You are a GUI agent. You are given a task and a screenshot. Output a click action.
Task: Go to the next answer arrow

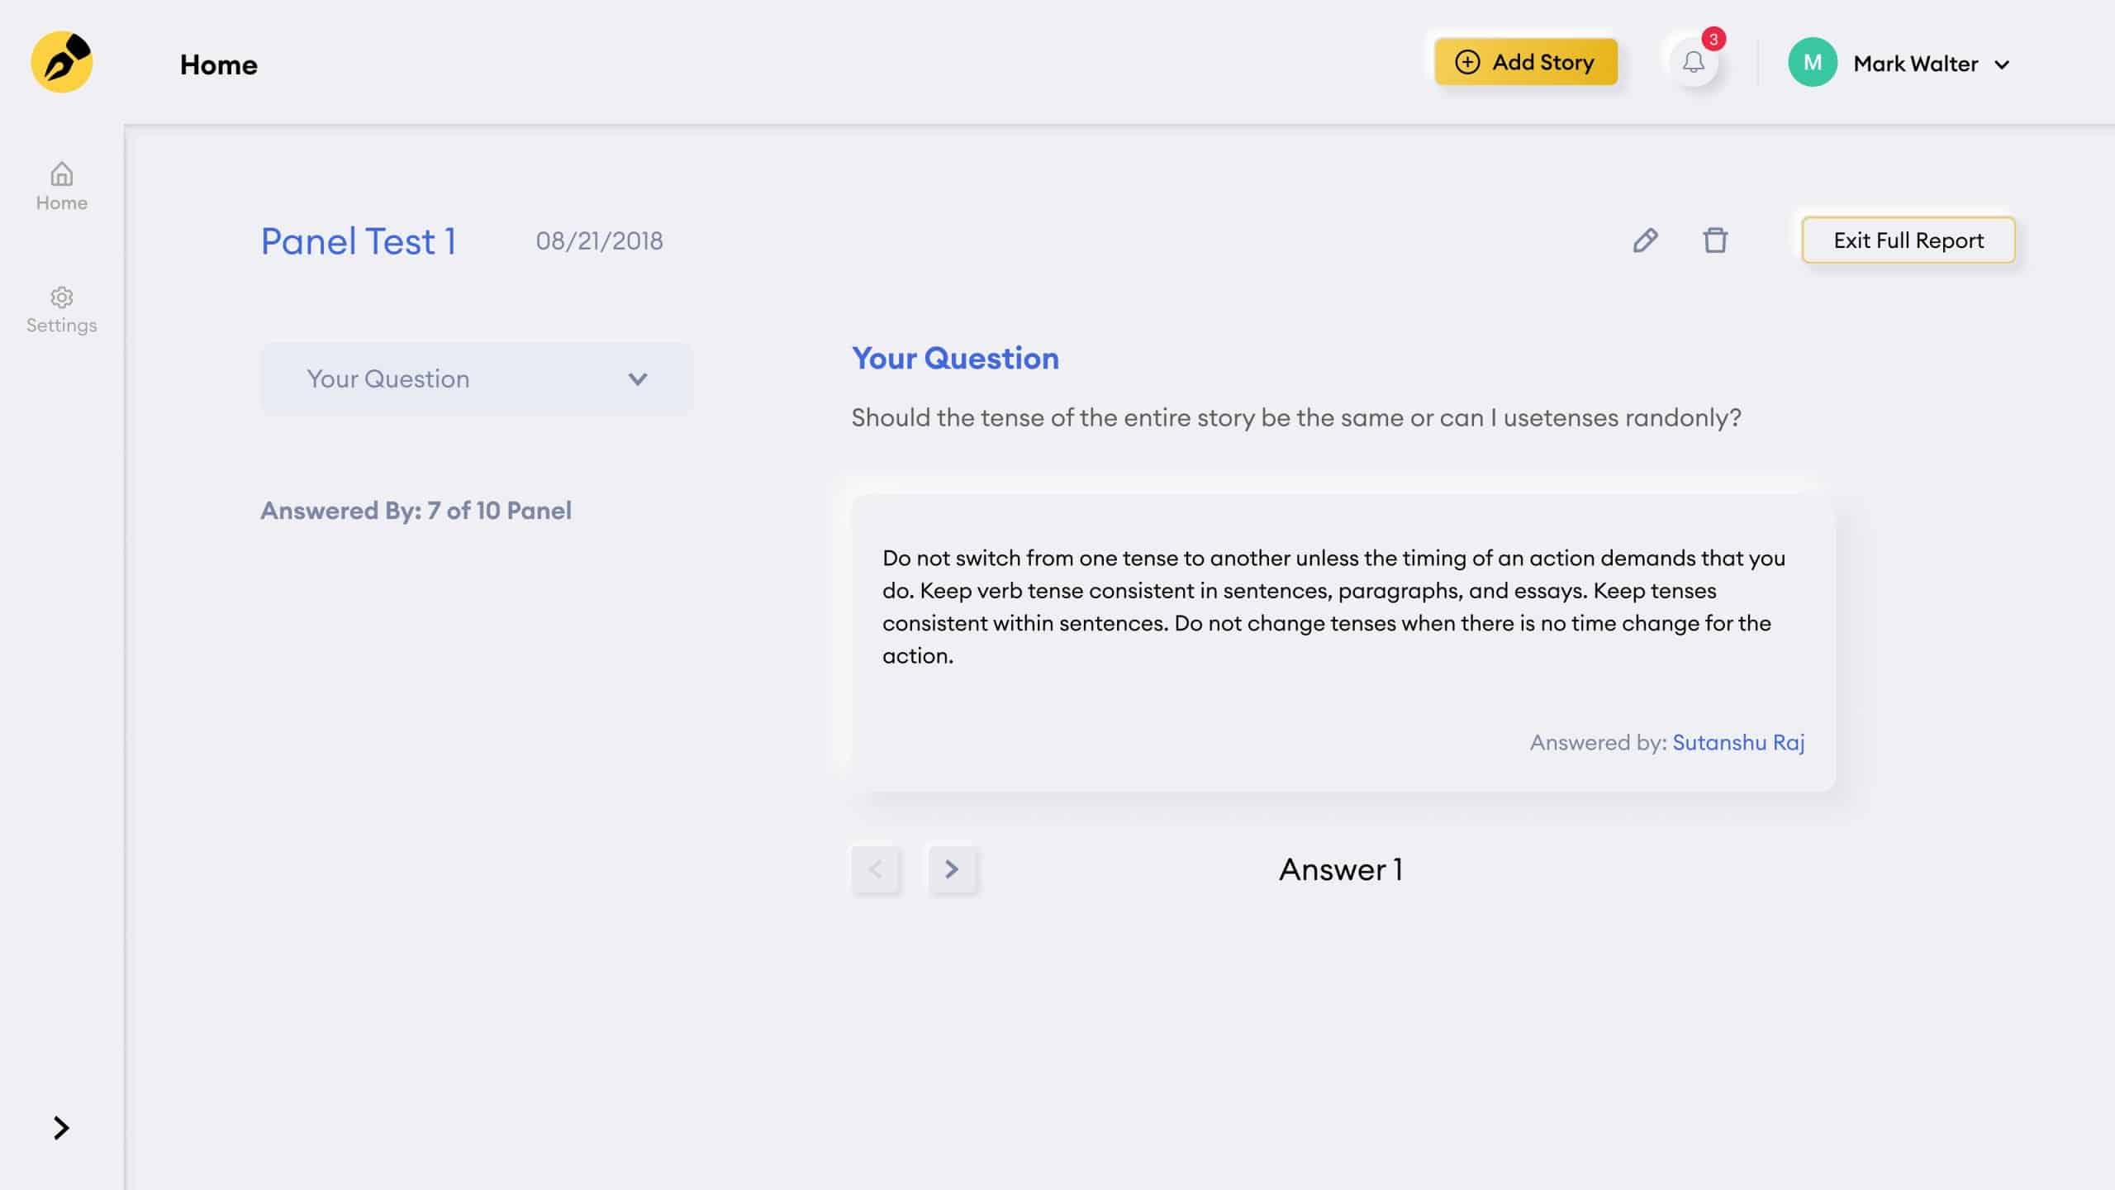952,869
